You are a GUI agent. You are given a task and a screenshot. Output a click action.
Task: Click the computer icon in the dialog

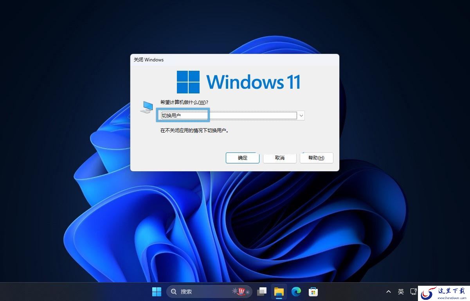click(x=146, y=107)
